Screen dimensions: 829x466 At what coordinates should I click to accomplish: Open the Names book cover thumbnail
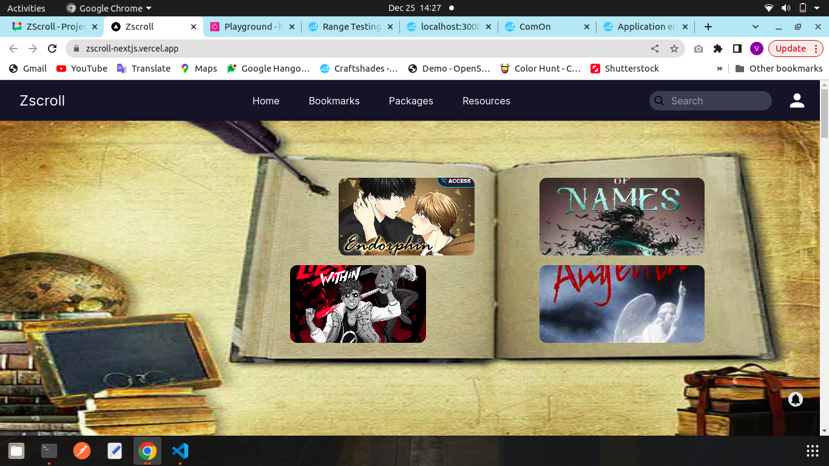(621, 217)
